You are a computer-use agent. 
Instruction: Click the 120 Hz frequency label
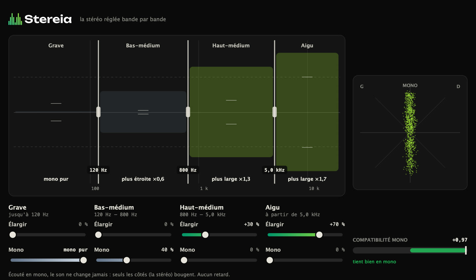tap(98, 170)
